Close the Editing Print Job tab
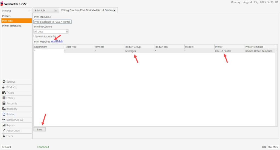This screenshot has width=280, height=150. point(115,10)
